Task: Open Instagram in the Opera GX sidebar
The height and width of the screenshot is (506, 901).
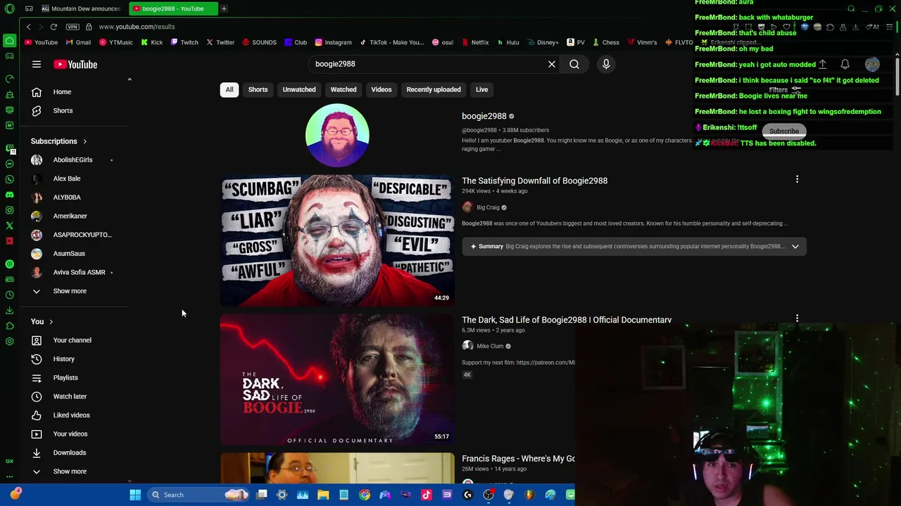Action: (x=9, y=210)
